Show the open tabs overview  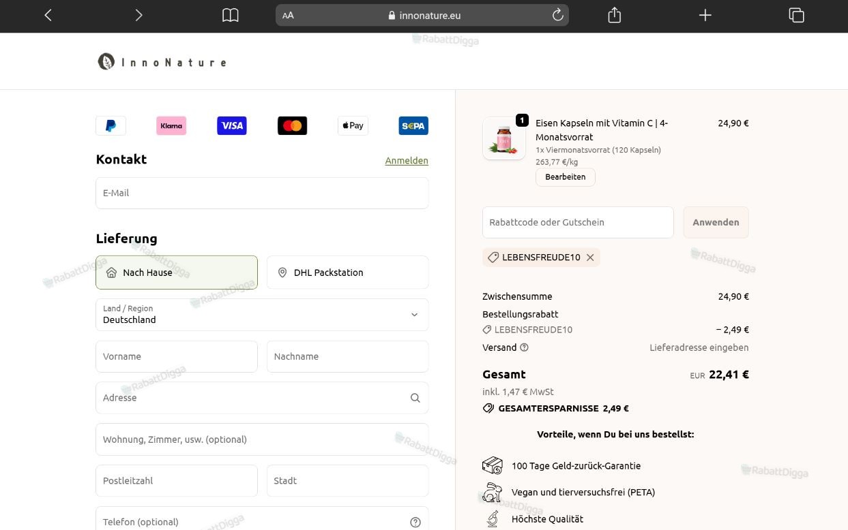pyautogui.click(x=796, y=15)
